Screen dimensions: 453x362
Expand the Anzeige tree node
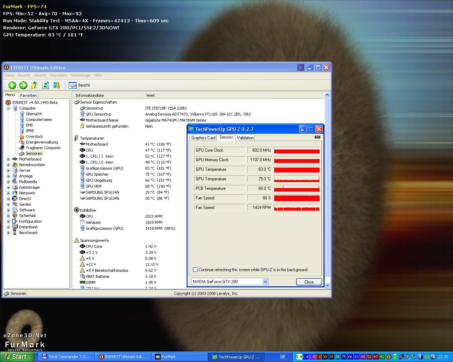(8, 176)
